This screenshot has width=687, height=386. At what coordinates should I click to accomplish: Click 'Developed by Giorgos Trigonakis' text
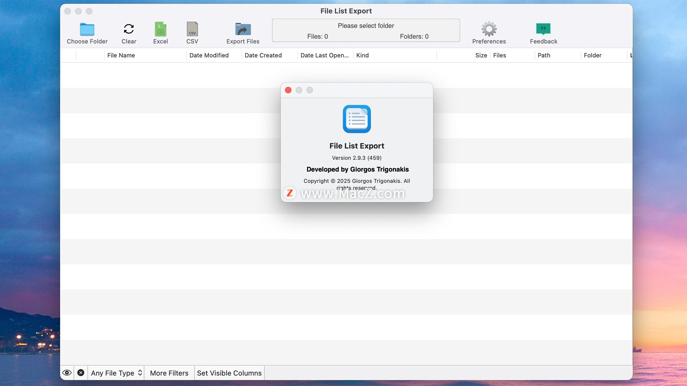357,169
